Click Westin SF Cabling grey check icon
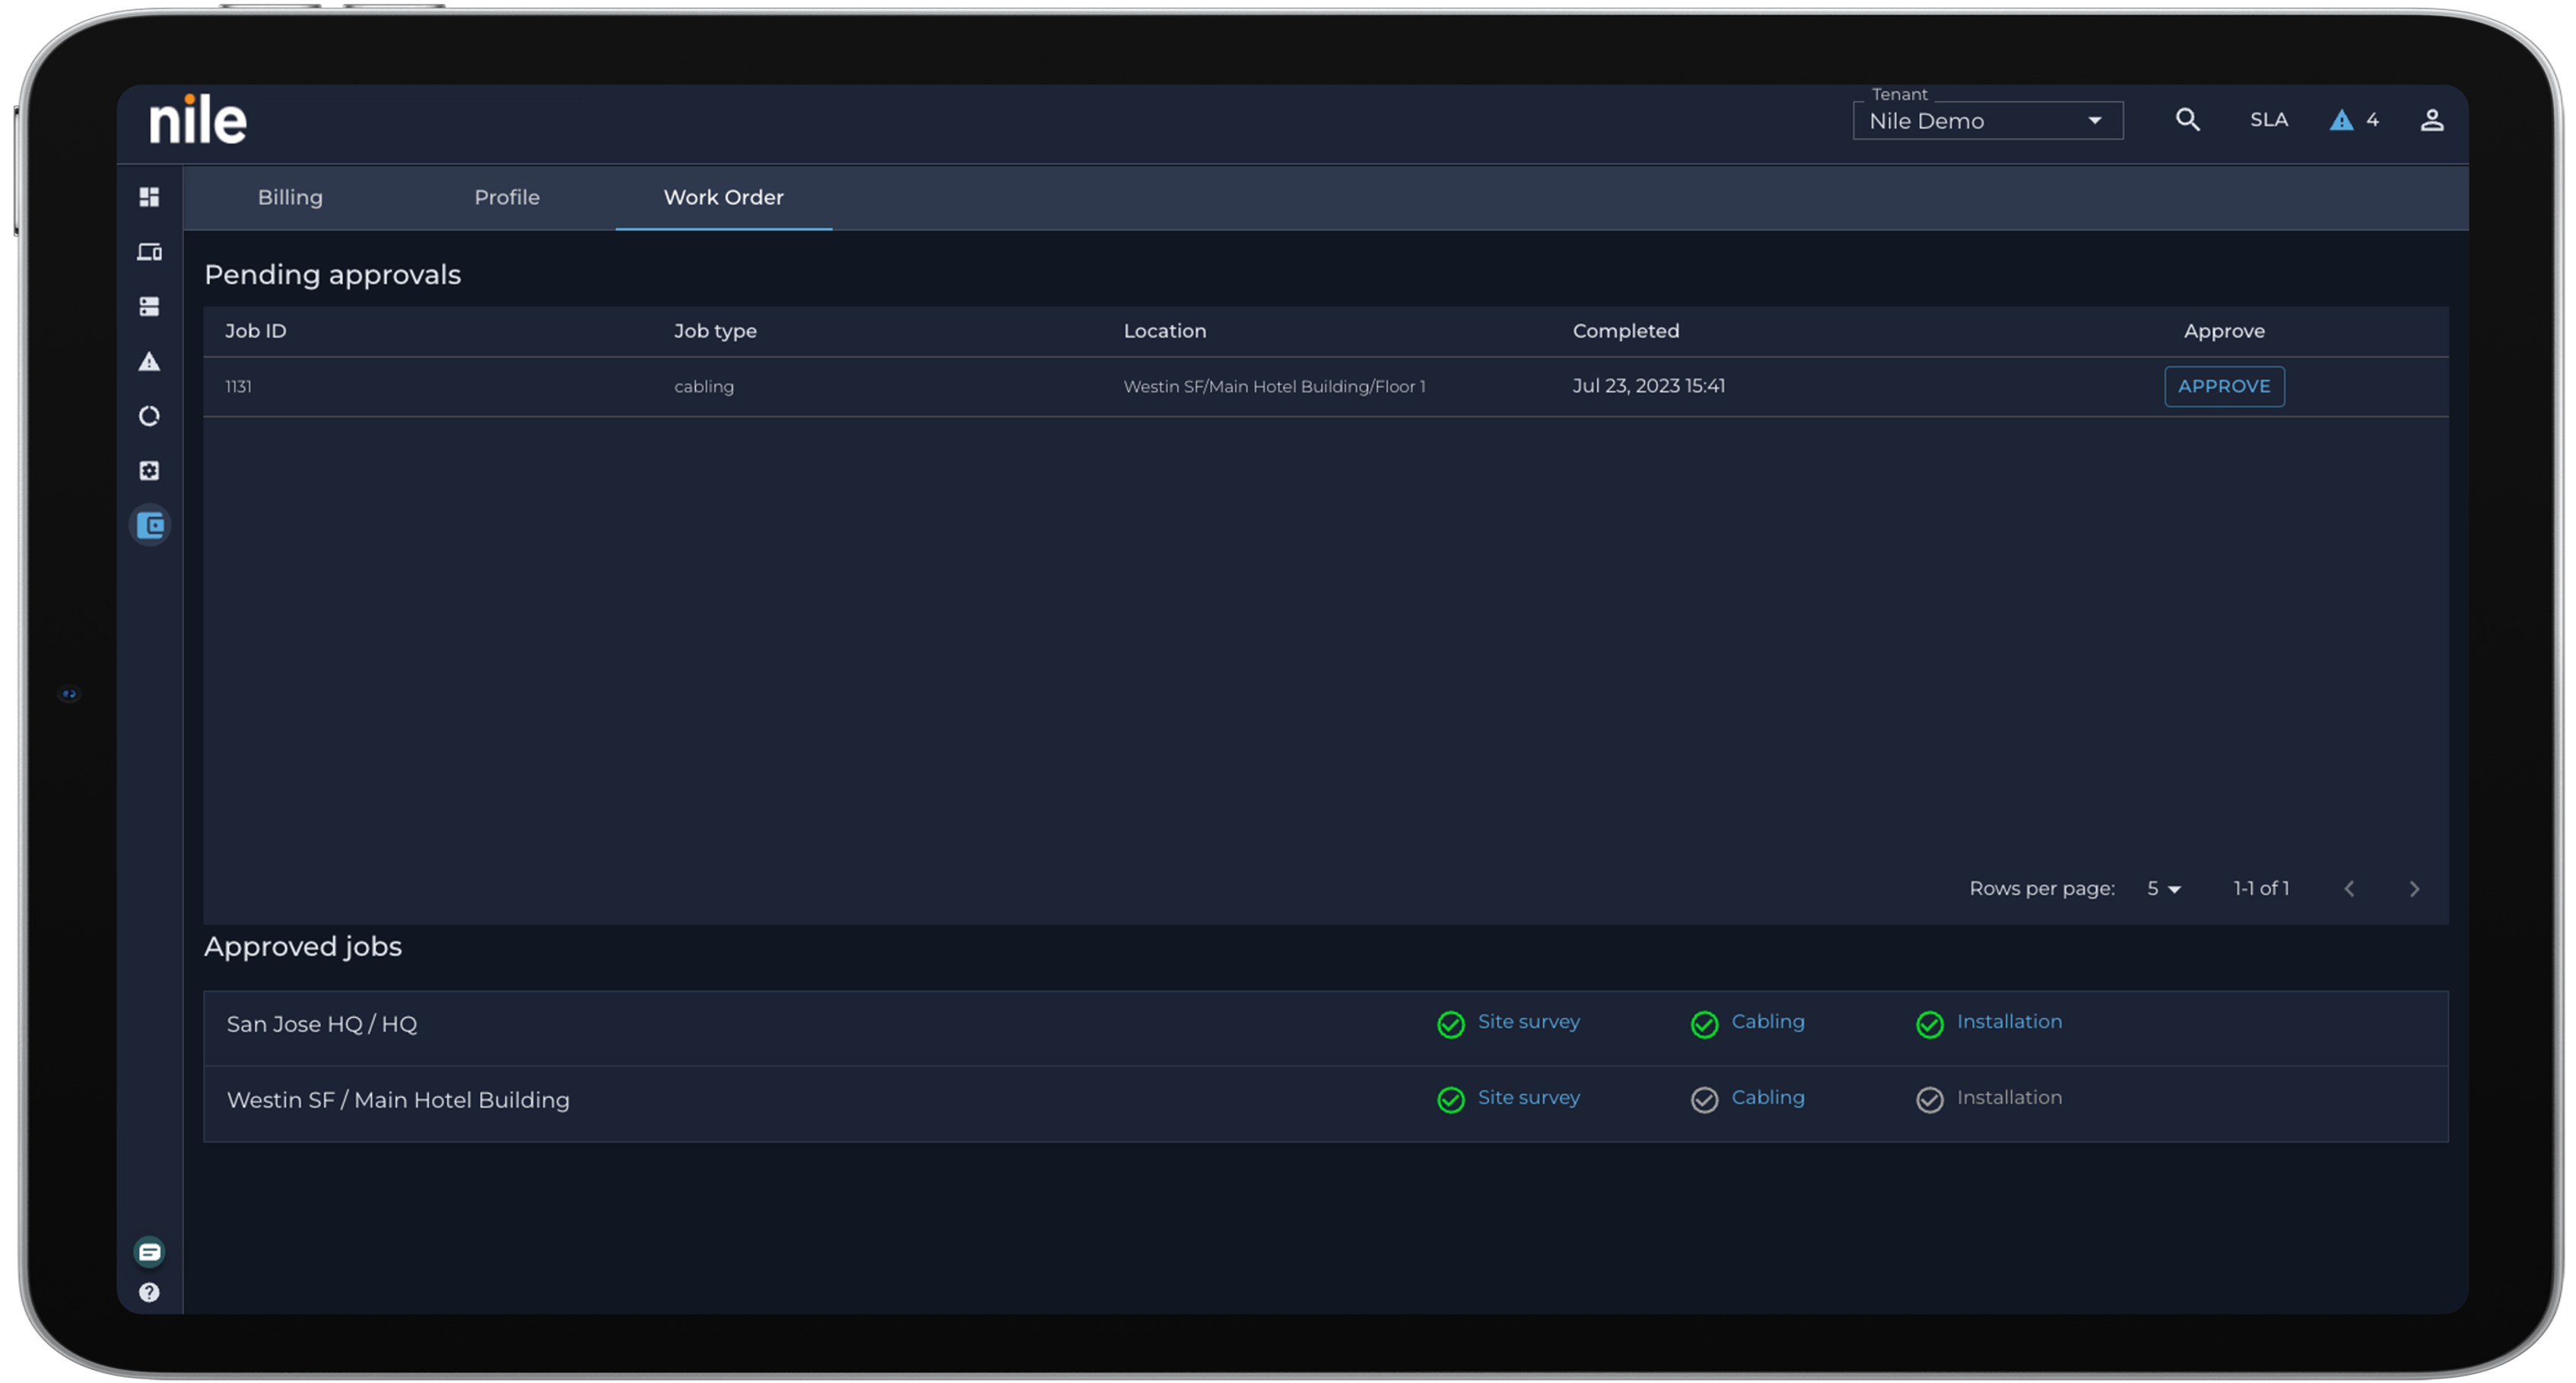Screen dimensions: 2576x1383 tap(1704, 1100)
